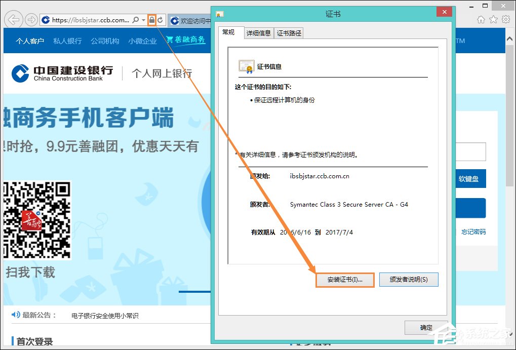The height and width of the screenshot is (350, 516).
Task: Click the 最新公告 announcement icon
Action: click(x=15, y=314)
